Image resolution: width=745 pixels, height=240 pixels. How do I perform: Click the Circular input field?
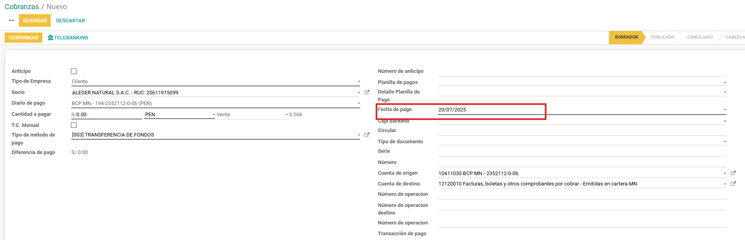pos(582,131)
